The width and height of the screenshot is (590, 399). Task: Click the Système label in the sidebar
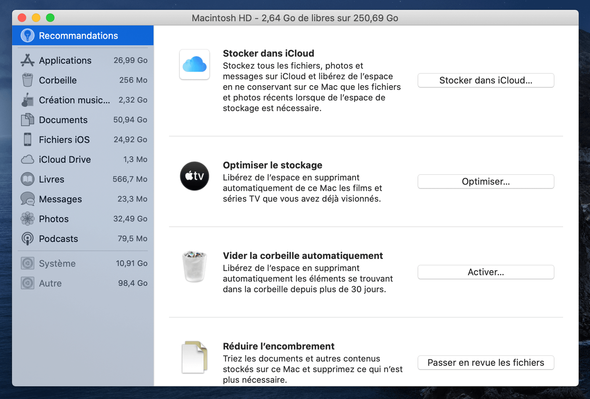click(57, 264)
